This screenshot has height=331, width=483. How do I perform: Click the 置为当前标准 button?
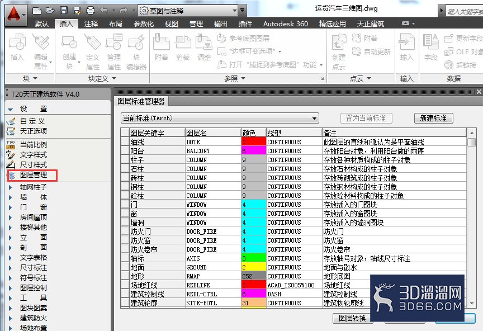pos(366,118)
